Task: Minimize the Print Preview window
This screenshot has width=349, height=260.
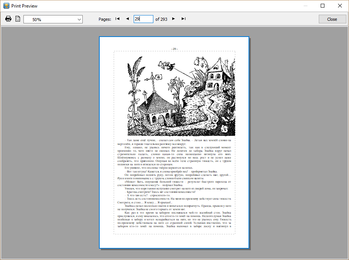Action: (305, 6)
